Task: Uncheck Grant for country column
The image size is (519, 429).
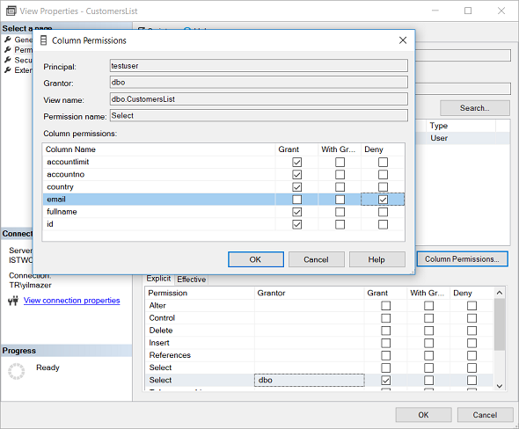Action: point(297,187)
